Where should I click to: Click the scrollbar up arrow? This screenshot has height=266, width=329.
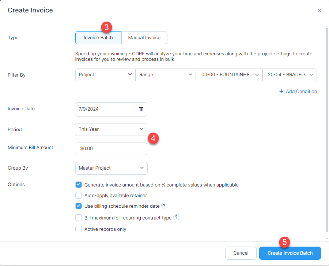point(327,27)
